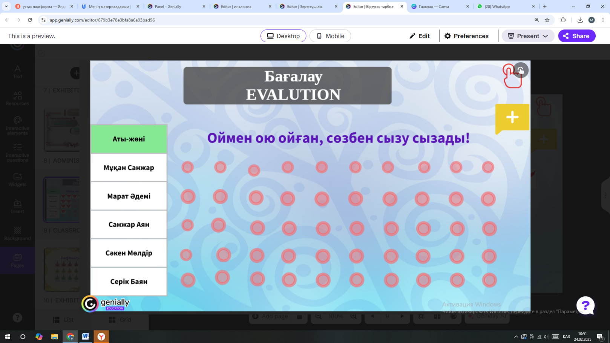The image size is (610, 343).
Task: Switch the КАЗ keyboard language
Action: pyautogui.click(x=566, y=337)
